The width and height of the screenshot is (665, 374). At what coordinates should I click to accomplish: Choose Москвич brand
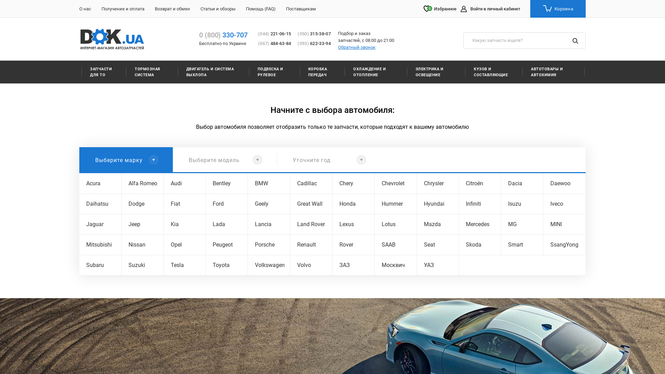(x=396, y=265)
